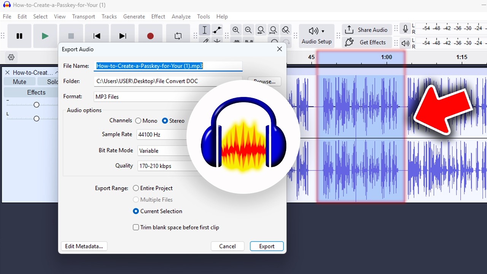Skip to start of the project

tap(97, 36)
